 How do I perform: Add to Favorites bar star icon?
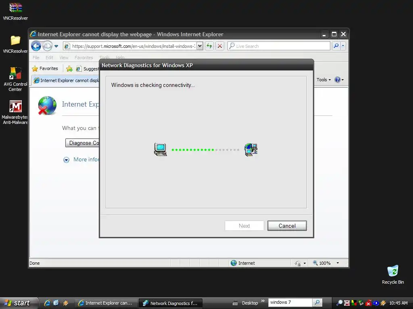[69, 69]
